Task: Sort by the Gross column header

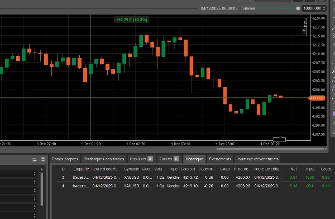Action: (x=326, y=169)
